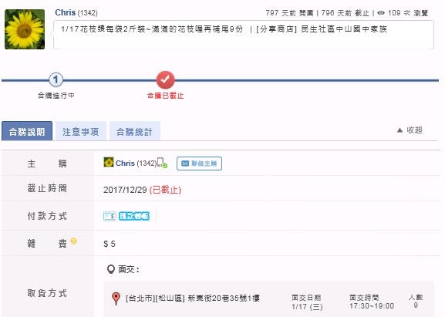This screenshot has height=317, width=445.
Task: Open the 注意事項 tab
Action: pyautogui.click(x=81, y=131)
